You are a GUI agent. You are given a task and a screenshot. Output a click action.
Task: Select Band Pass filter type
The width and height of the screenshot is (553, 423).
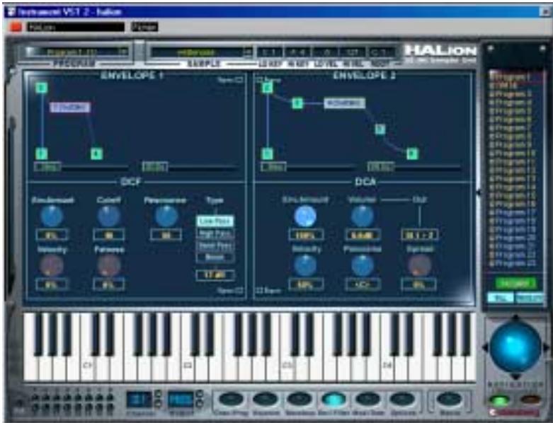(215, 245)
